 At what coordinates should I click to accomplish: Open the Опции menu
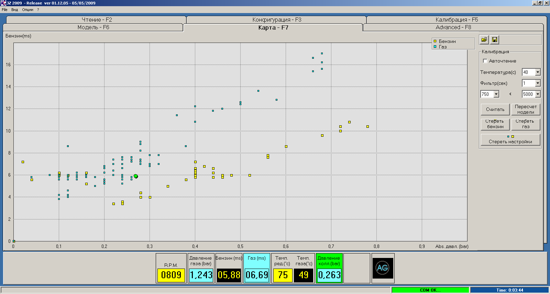pos(27,10)
